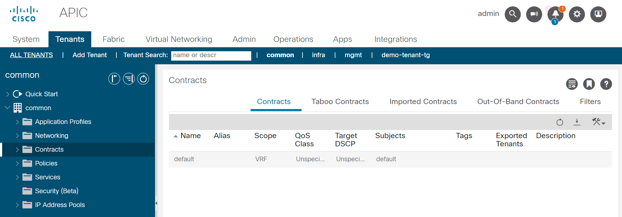The width and height of the screenshot is (622, 217).
Task: Switch to the Taboo Contracts tab
Action: pos(340,102)
